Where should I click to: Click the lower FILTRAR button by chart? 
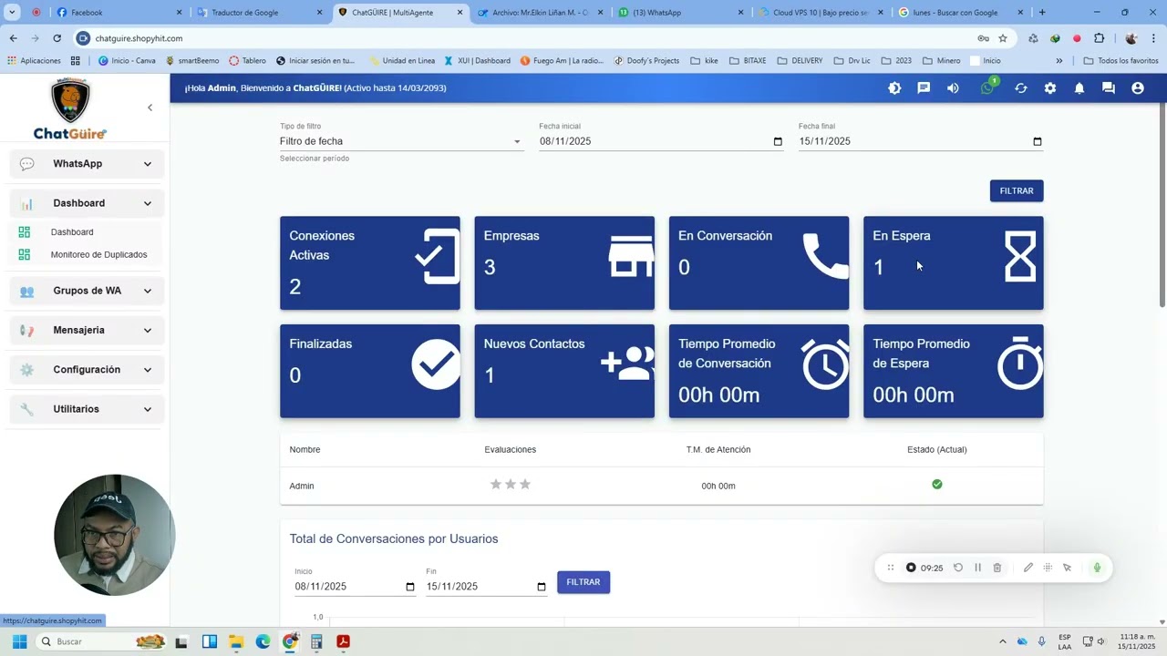click(583, 582)
